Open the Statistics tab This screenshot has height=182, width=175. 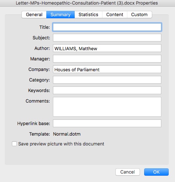(x=88, y=15)
